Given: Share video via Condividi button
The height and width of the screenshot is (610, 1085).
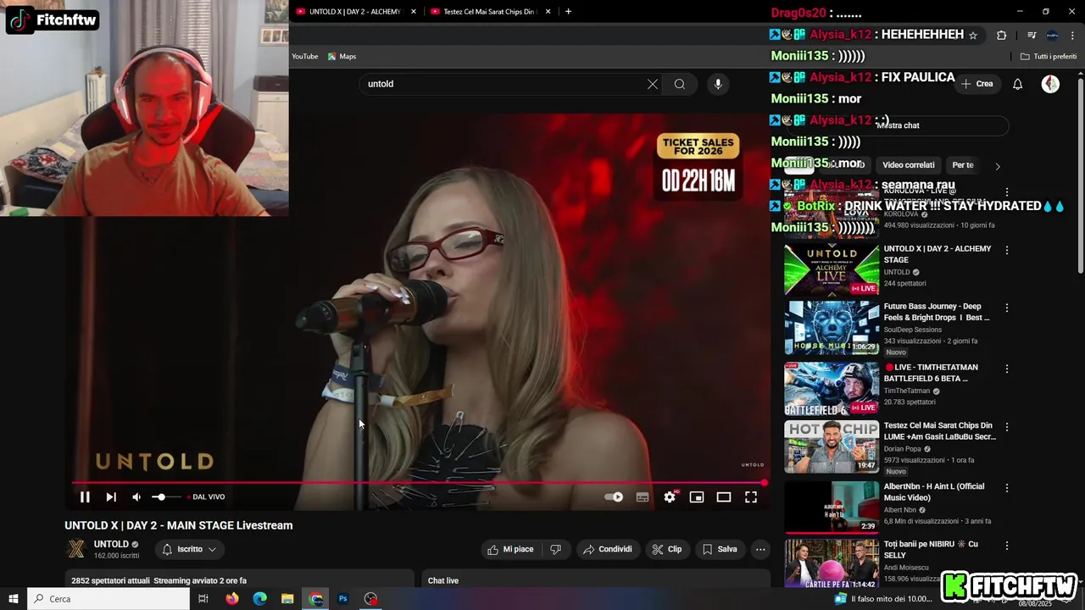Looking at the screenshot, I should pos(607,549).
